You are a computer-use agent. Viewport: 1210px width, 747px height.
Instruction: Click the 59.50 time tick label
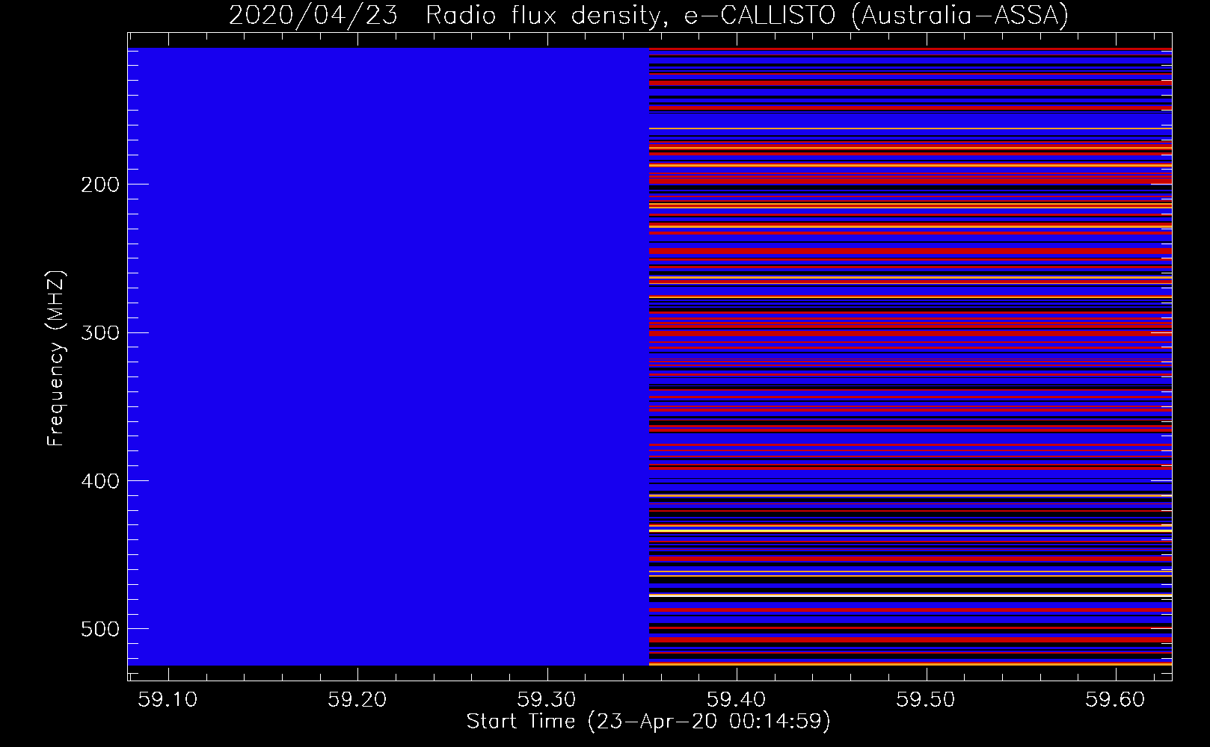pos(927,699)
